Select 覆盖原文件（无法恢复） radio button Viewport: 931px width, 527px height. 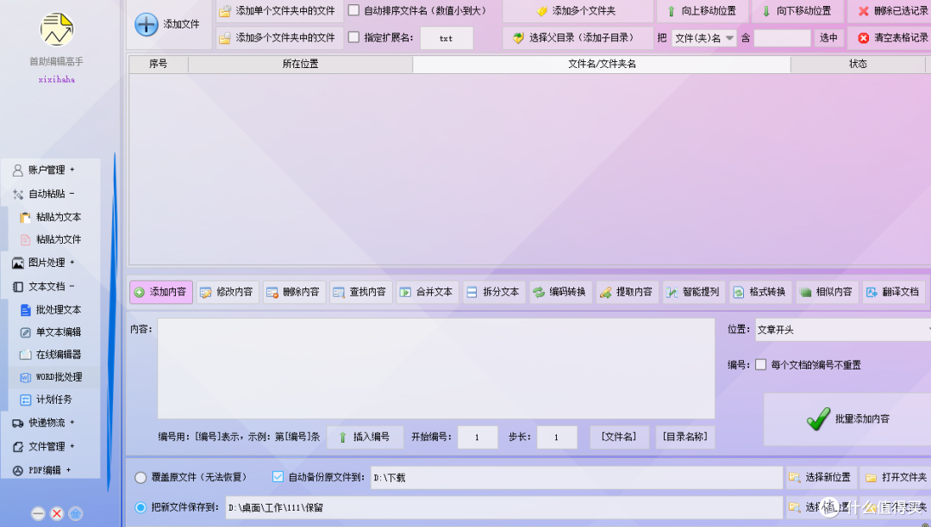(x=141, y=477)
